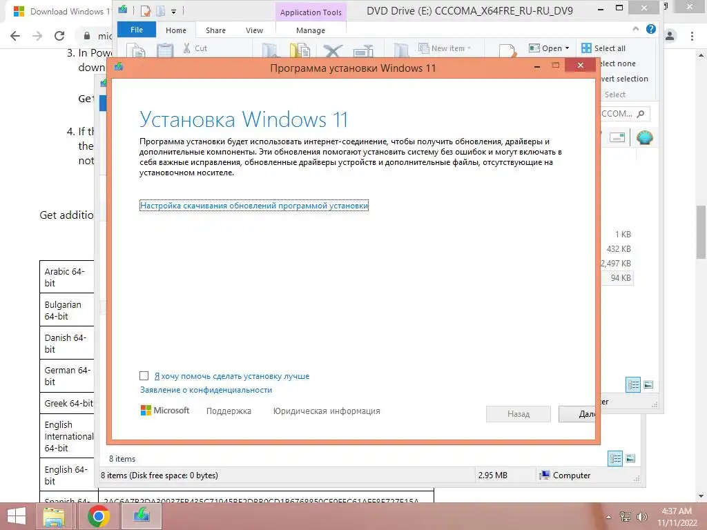Click the Properties icon in ribbon
Image resolution: width=707 pixels, height=530 pixels.
coord(507,50)
